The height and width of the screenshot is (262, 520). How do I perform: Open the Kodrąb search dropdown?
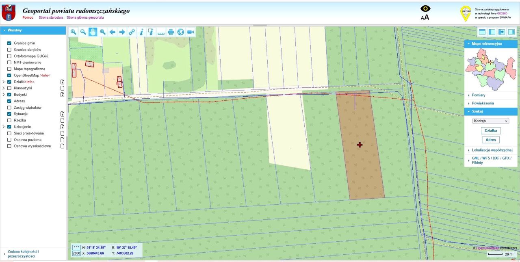pos(491,121)
